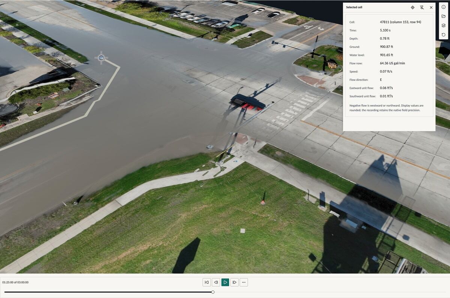Click the reset view circular arrow icon

click(x=444, y=35)
